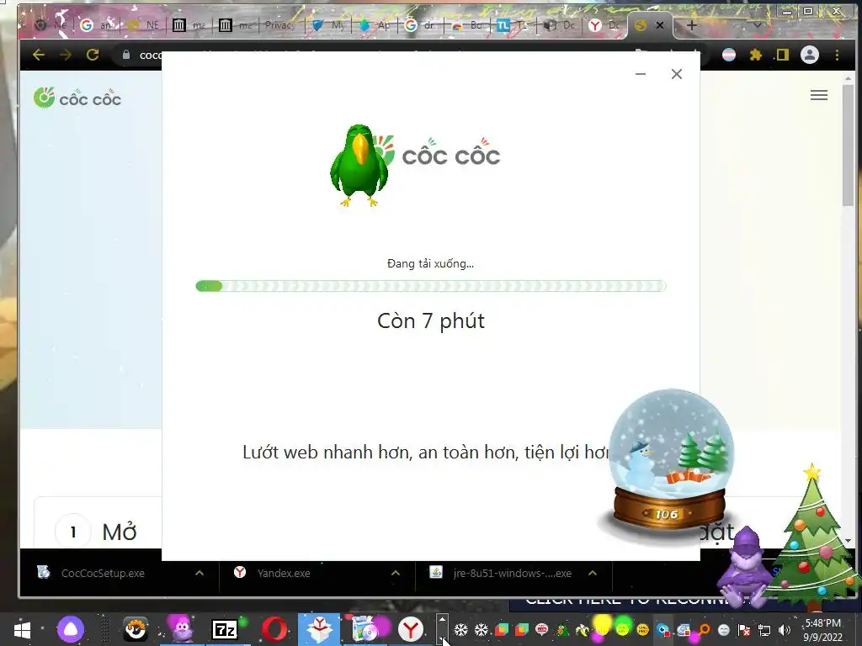Screen dimensions: 862x646
Task: Click the red-X flag tray icon
Action: tap(744, 630)
